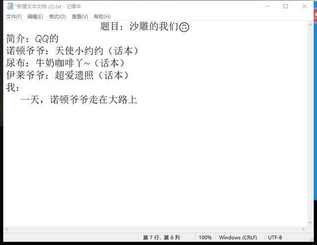317x245 pixels.
Task: Click the horizontal scrollbar left arrow
Action: coord(6,229)
